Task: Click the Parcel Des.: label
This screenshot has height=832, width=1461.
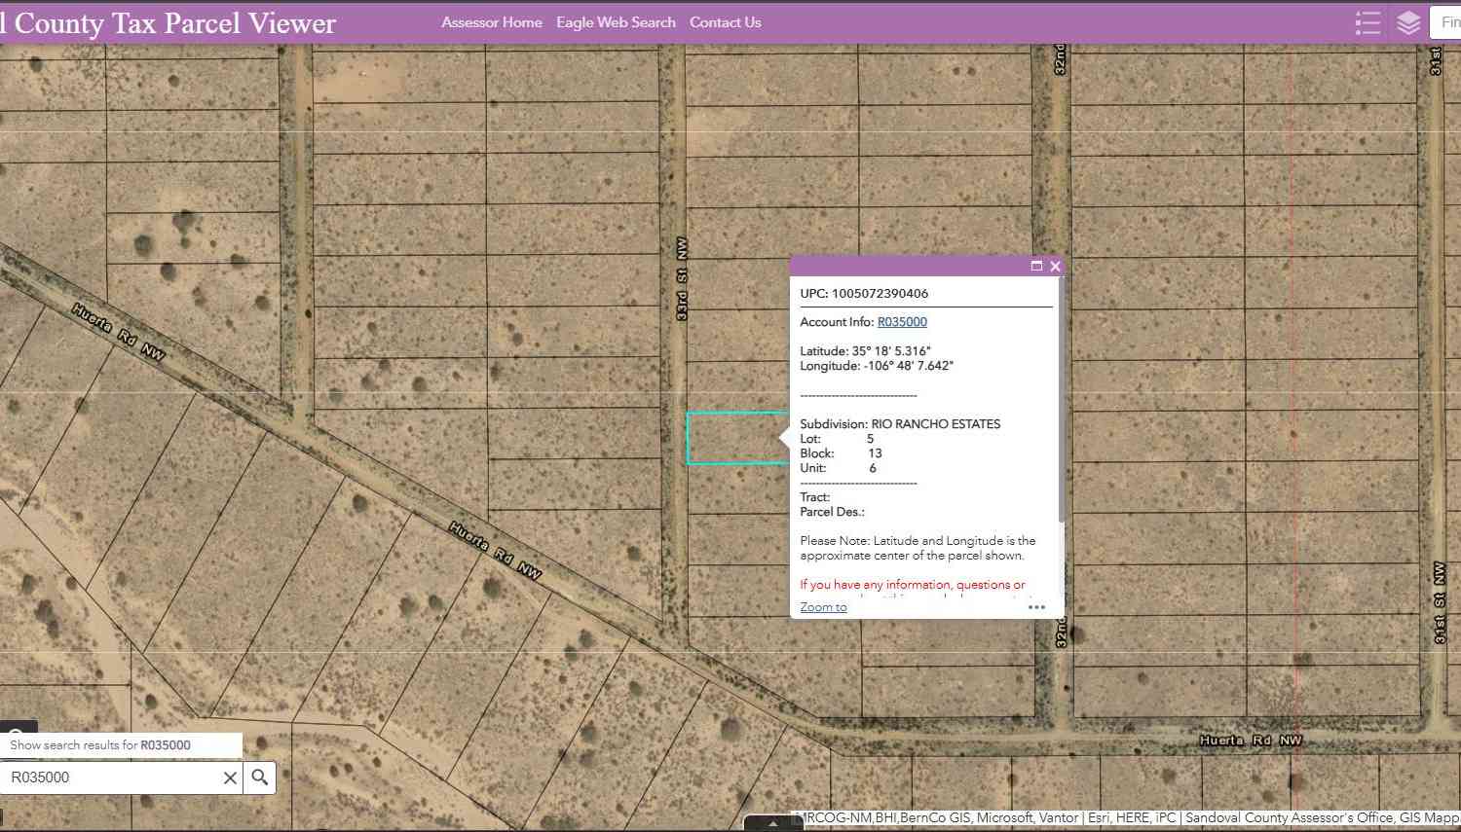Action: [x=833, y=512]
